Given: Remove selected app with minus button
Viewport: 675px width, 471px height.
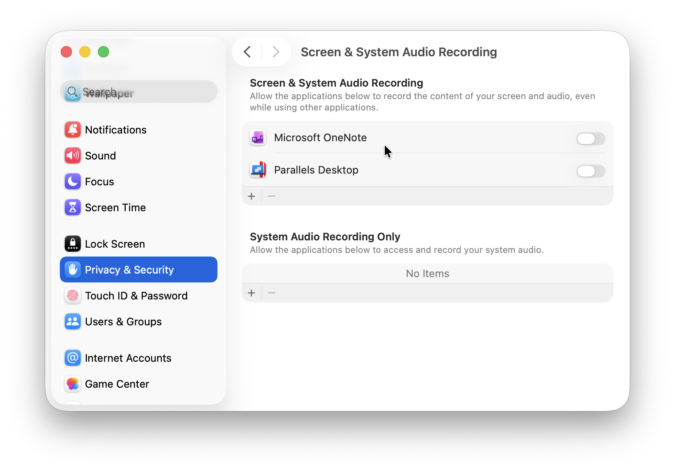Looking at the screenshot, I should click(271, 196).
